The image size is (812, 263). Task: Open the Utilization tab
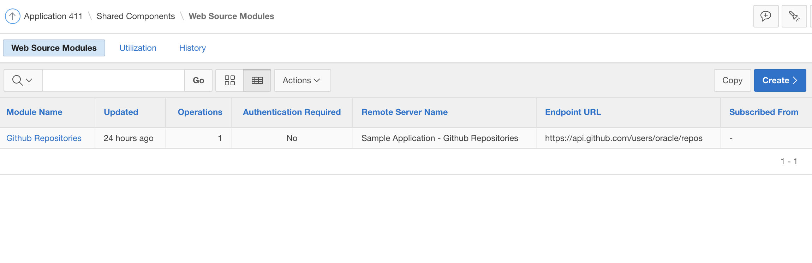[138, 48]
